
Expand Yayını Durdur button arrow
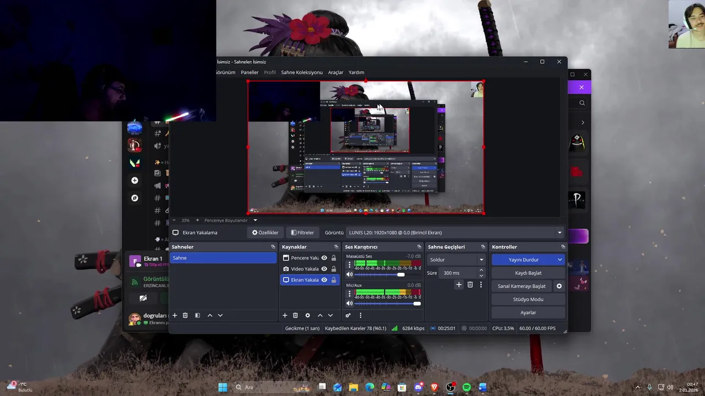click(560, 260)
